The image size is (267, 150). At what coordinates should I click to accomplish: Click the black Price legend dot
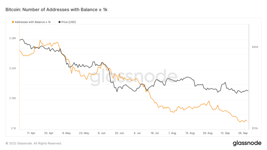[59, 22]
